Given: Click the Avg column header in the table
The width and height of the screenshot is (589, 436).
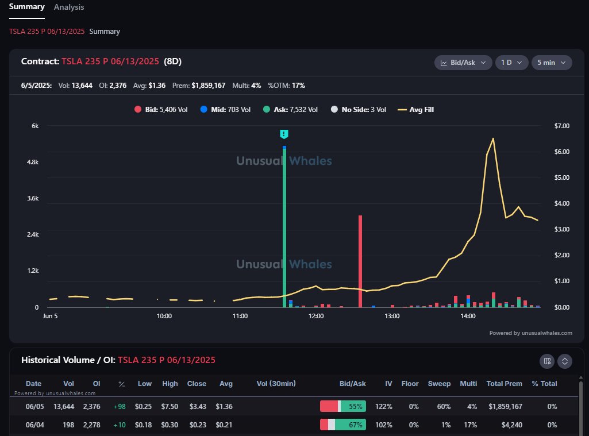Looking at the screenshot, I should click(226, 383).
